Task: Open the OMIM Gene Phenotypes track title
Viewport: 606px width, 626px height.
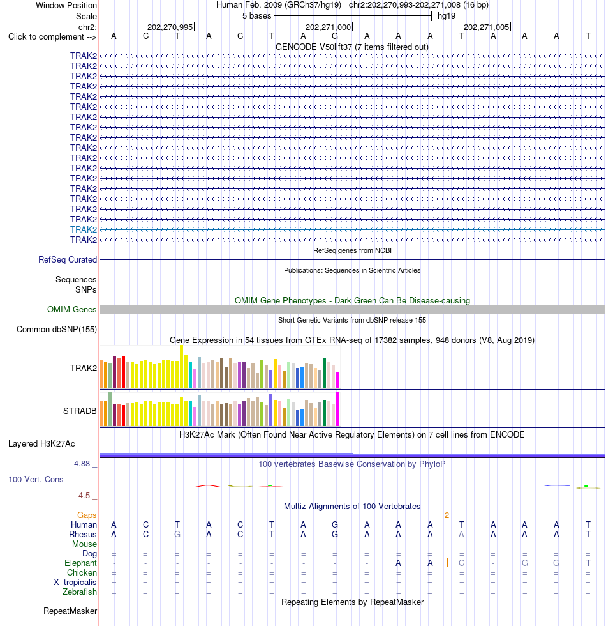Action: 352,301
